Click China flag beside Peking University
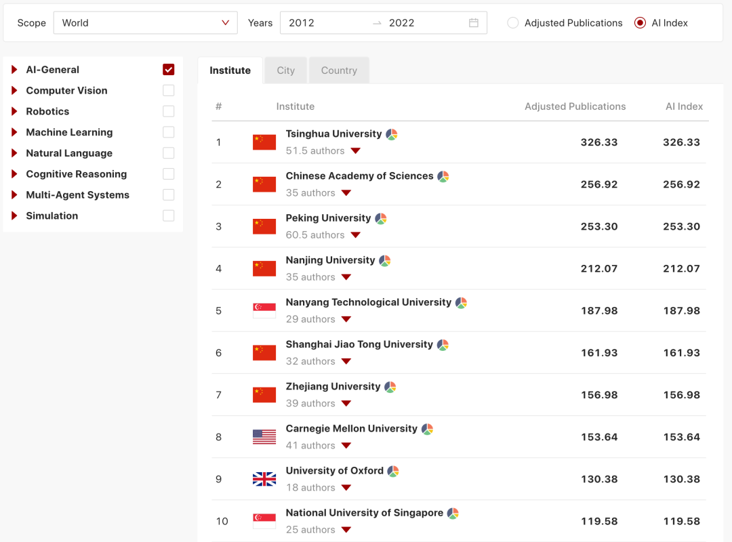 264,226
